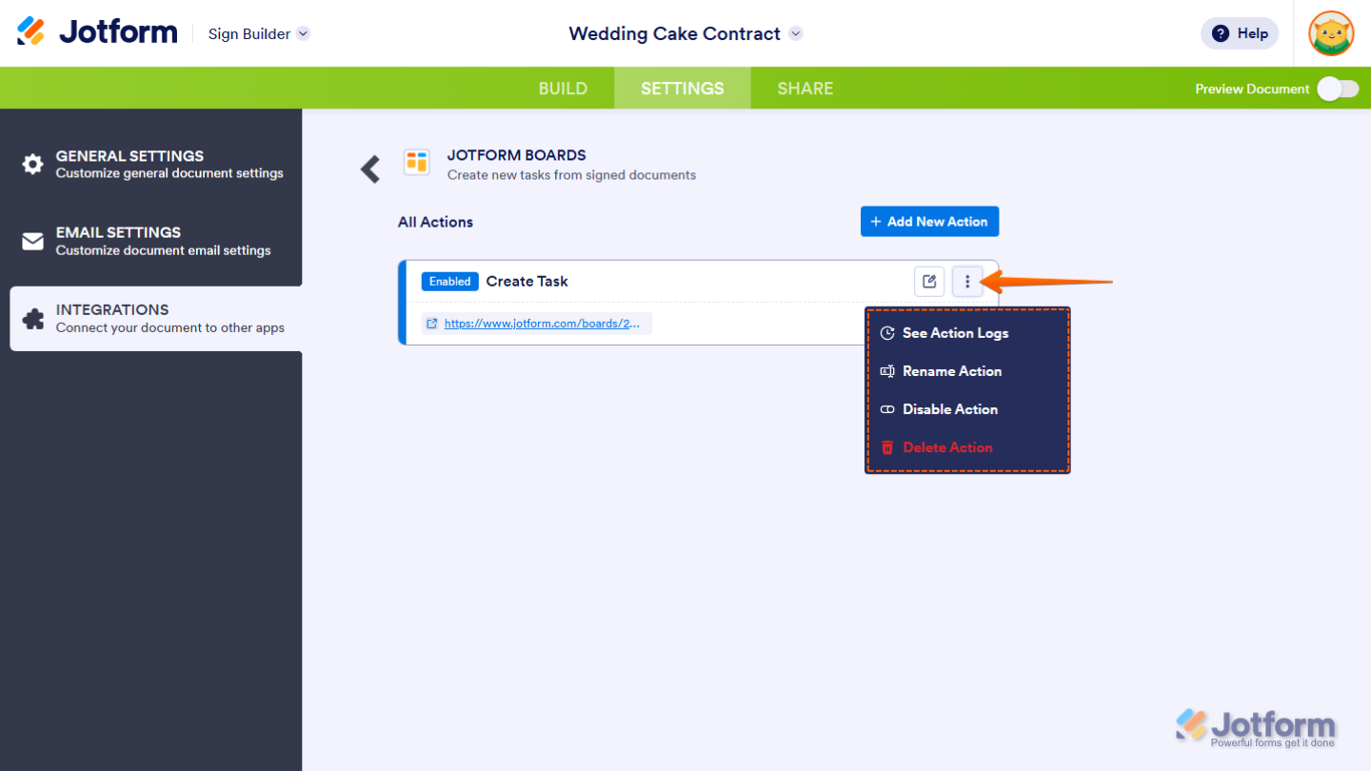Click the external link icon beside the boards URL

[432, 324]
